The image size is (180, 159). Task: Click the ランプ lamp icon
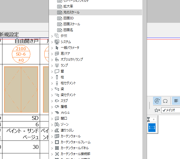tap(57, 65)
